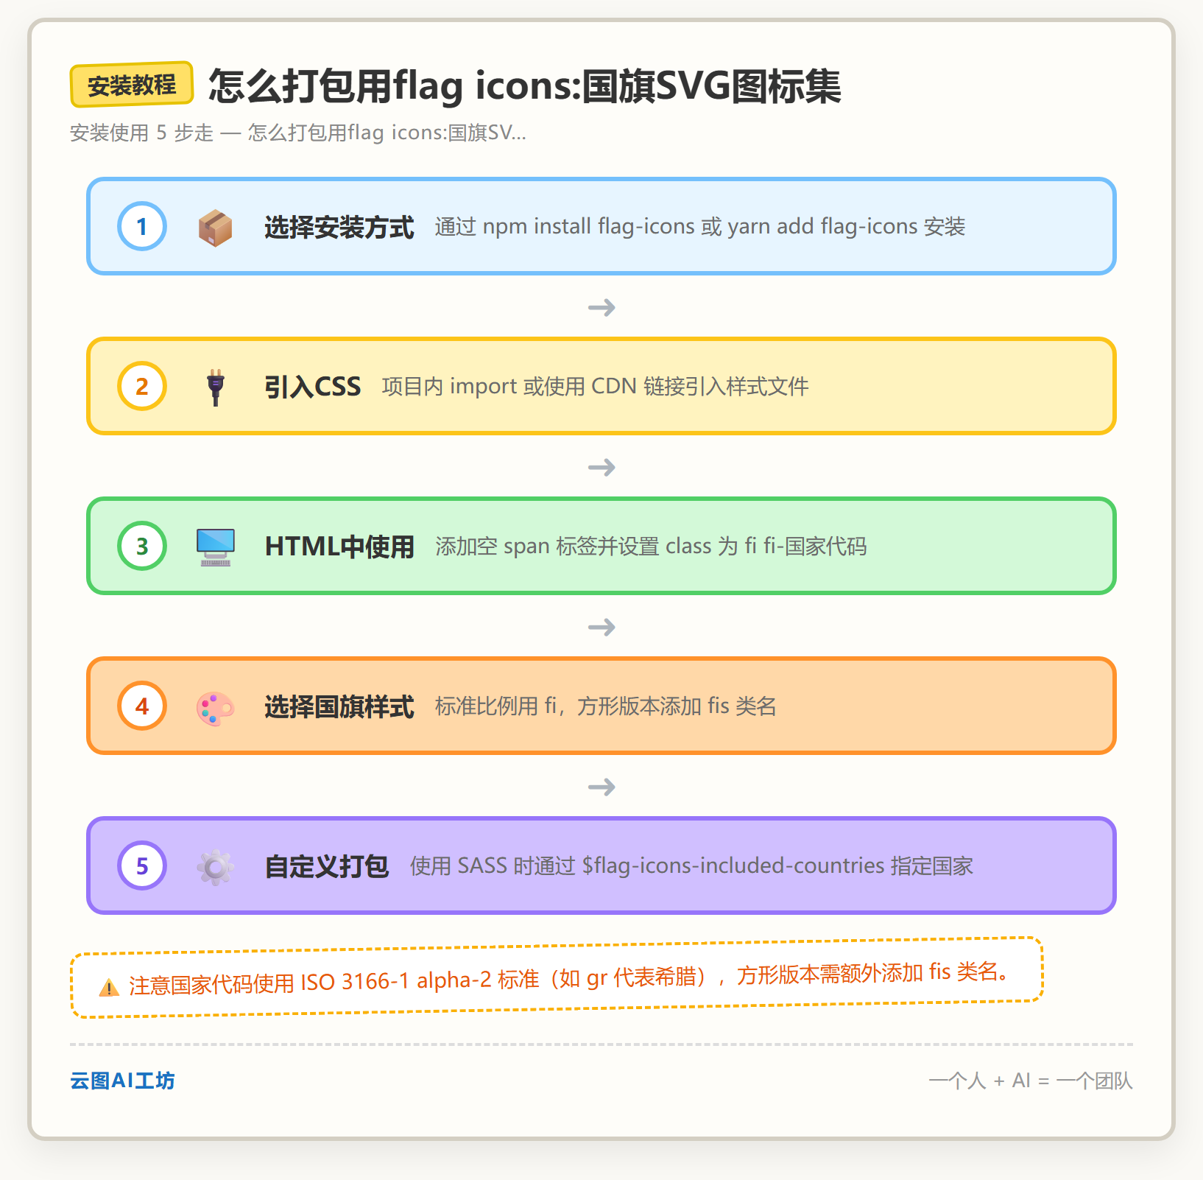Click the number 4 circle badge

142,706
